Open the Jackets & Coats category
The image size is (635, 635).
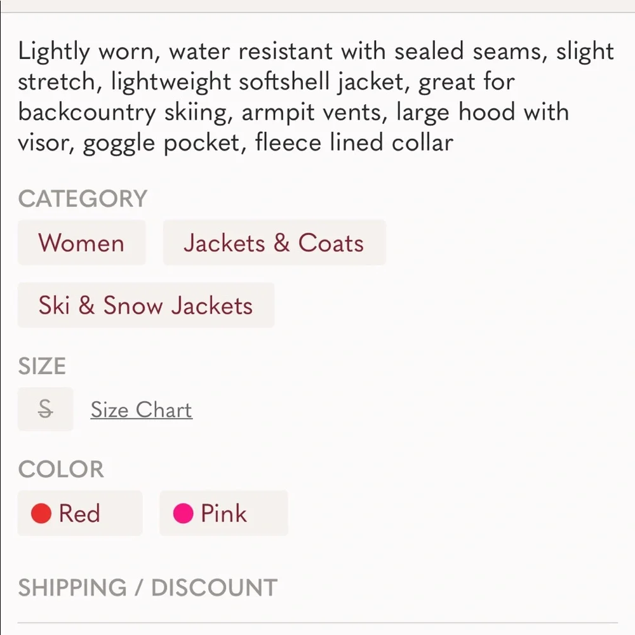click(x=274, y=243)
